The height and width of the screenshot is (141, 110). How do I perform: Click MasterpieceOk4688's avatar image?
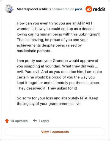(9, 9)
